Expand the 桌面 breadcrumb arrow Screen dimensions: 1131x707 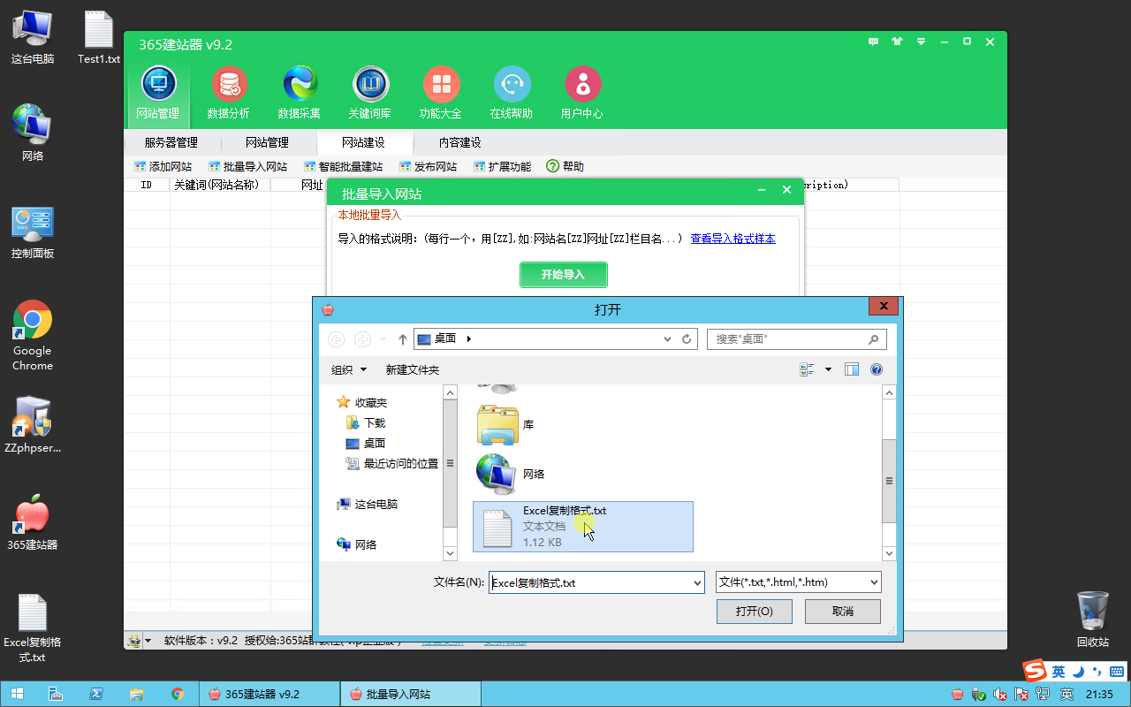(x=468, y=339)
